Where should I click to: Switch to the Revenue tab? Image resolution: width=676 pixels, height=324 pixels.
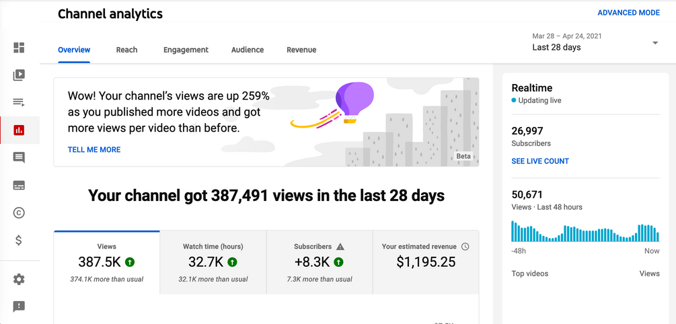pyautogui.click(x=301, y=50)
